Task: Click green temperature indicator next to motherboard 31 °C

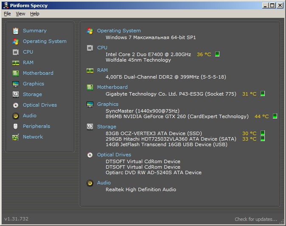Action: [263, 93]
